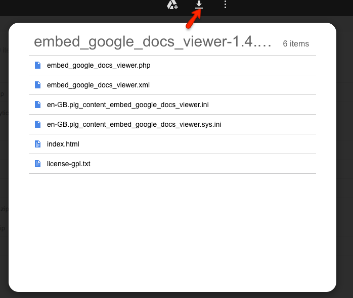Screen dimensions: 353x298
Task: Select en-GB.plg_content_embed_google_docs_viewer.ini file
Action: pyautogui.click(x=172, y=105)
